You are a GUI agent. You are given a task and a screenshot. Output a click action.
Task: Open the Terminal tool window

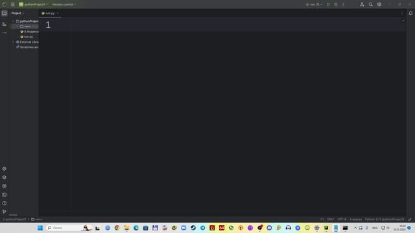coord(5,195)
